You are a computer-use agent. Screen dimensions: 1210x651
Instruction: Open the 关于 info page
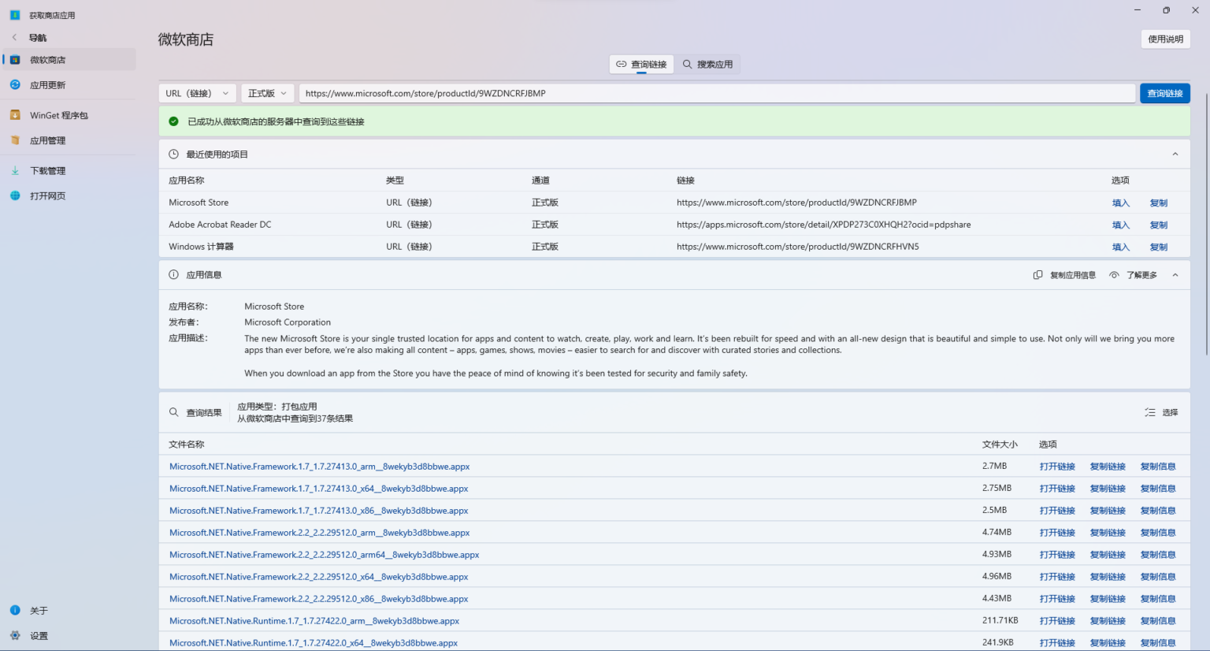[39, 611]
